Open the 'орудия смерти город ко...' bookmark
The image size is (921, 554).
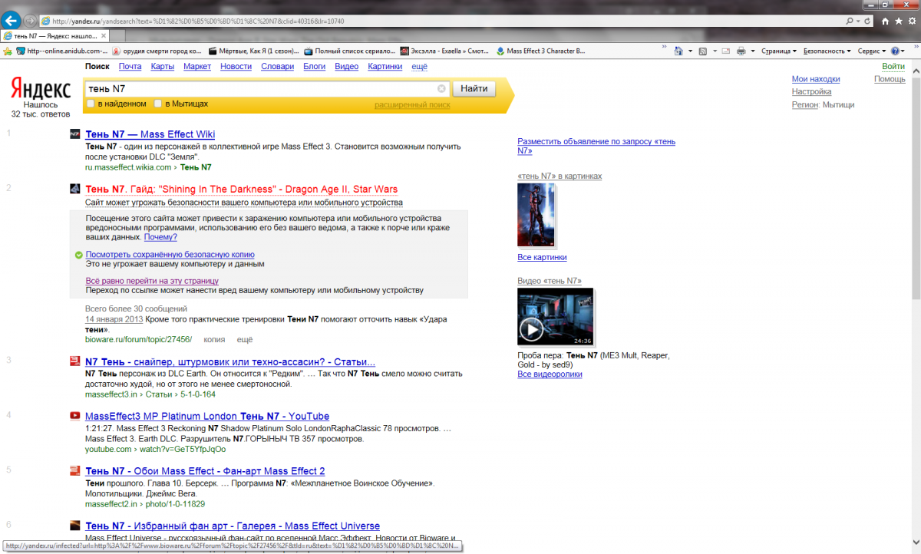[x=158, y=51]
